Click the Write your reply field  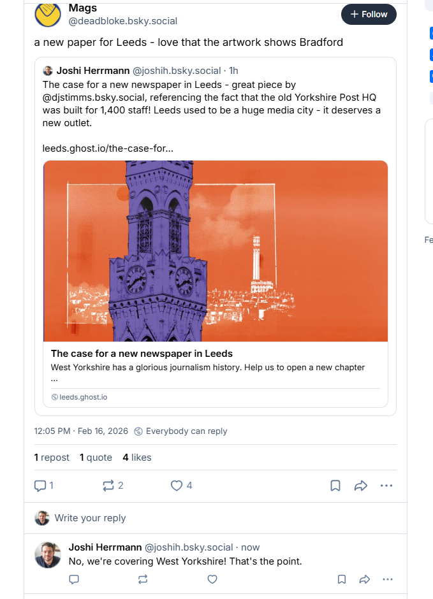[x=90, y=518]
